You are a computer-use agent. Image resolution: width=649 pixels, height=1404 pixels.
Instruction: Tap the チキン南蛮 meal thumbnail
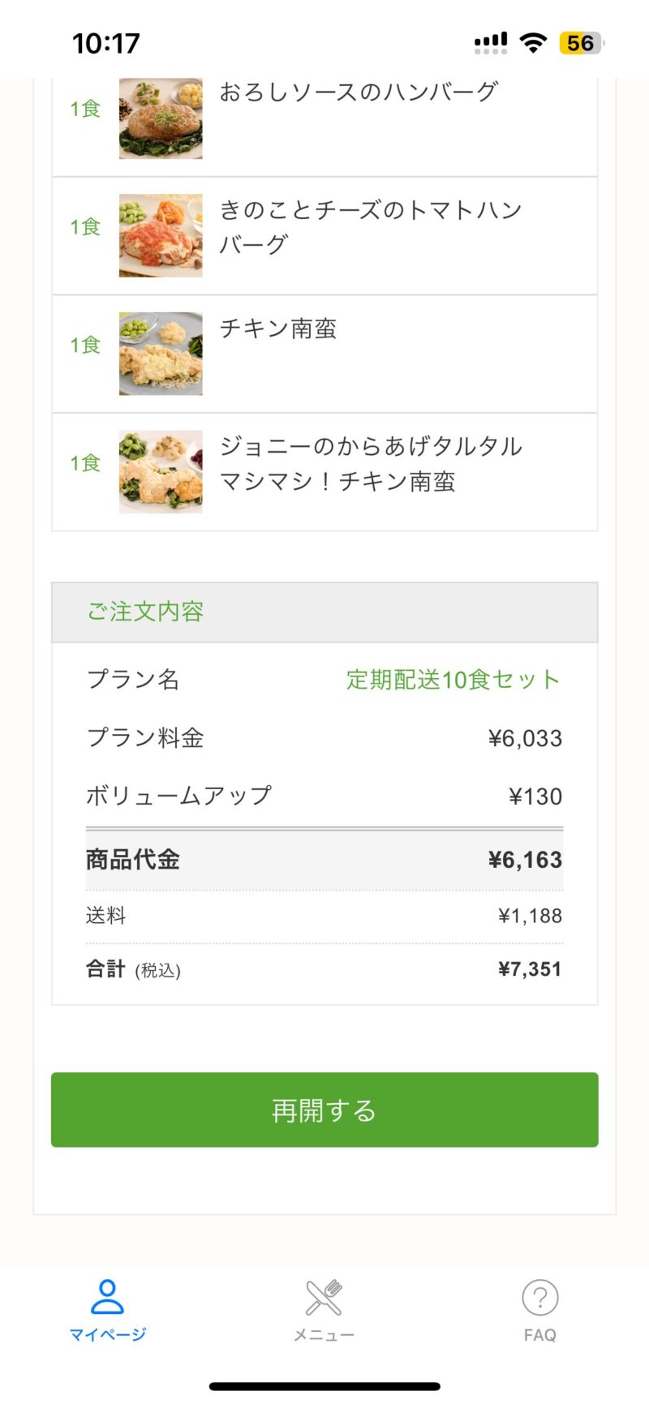[x=161, y=354]
